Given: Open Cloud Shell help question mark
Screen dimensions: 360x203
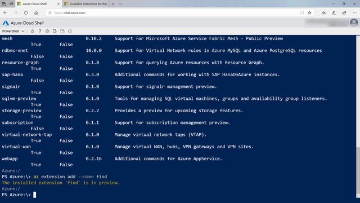Looking at the screenshot, I should point(40,32).
